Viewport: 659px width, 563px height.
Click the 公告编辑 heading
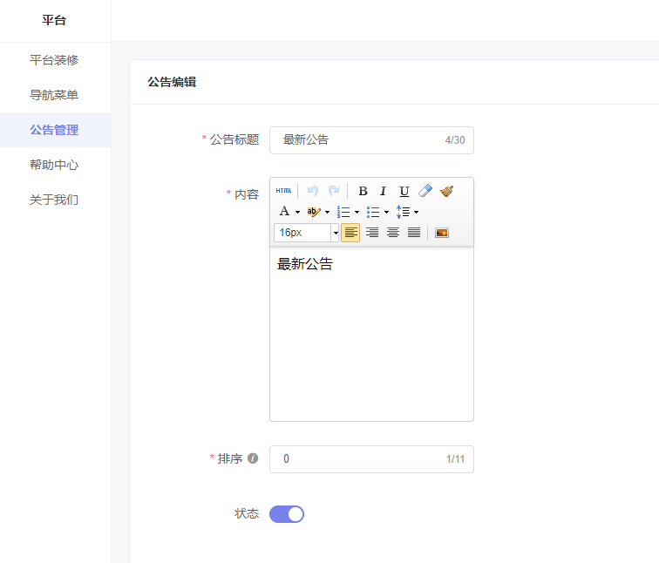(172, 82)
